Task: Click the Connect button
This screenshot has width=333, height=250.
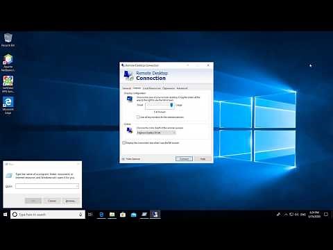Action: [184, 159]
